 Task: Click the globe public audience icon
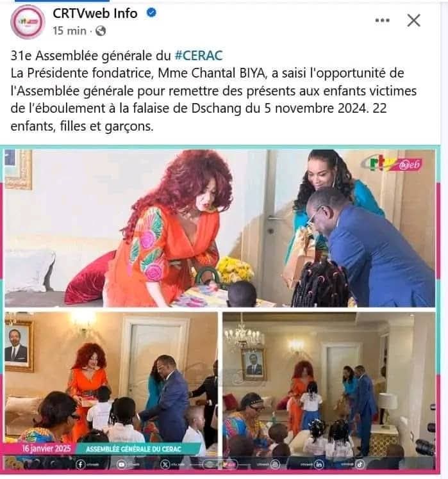(101, 31)
